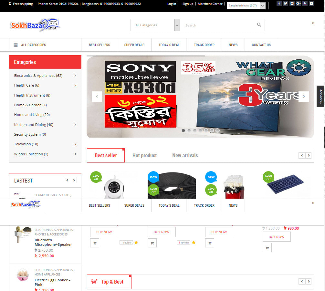Open the Twitter social icon
Screen dimensions: 325x291
(286, 4)
